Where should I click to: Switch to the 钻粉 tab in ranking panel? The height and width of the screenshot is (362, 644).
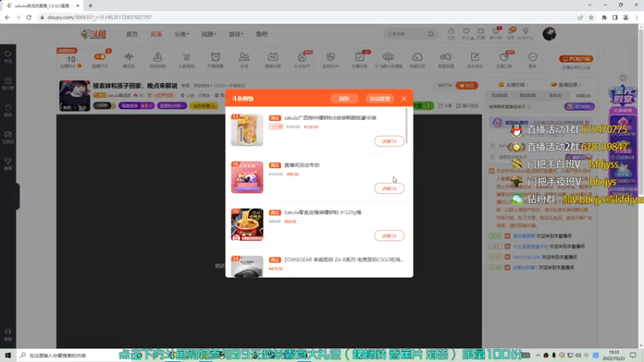point(583,95)
